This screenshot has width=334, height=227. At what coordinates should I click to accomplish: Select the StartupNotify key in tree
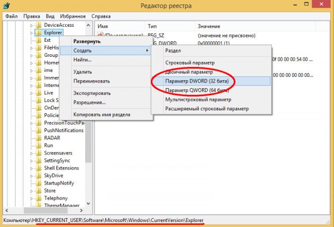(58, 183)
